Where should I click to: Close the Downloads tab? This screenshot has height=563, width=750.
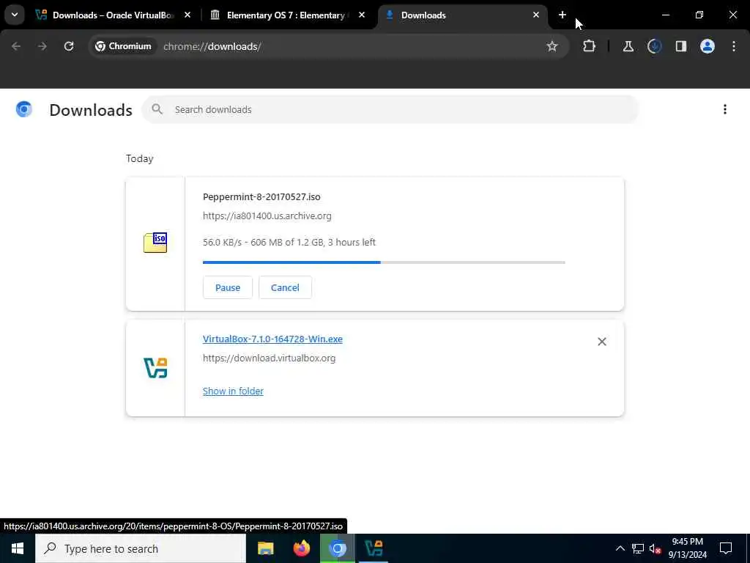[535, 15]
